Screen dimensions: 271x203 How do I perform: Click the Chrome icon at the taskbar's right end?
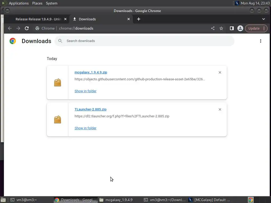[x=251, y=200]
